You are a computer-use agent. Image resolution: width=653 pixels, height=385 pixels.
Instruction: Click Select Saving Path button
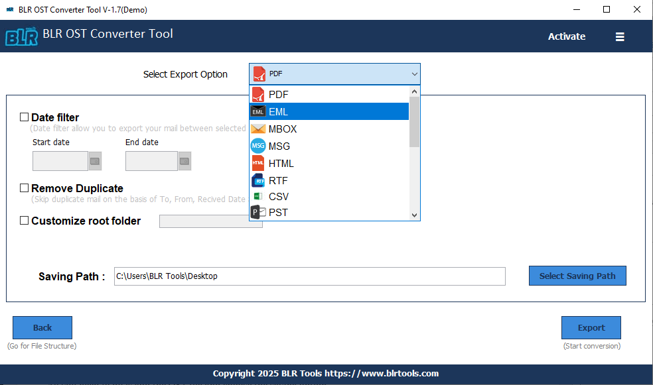coord(577,276)
